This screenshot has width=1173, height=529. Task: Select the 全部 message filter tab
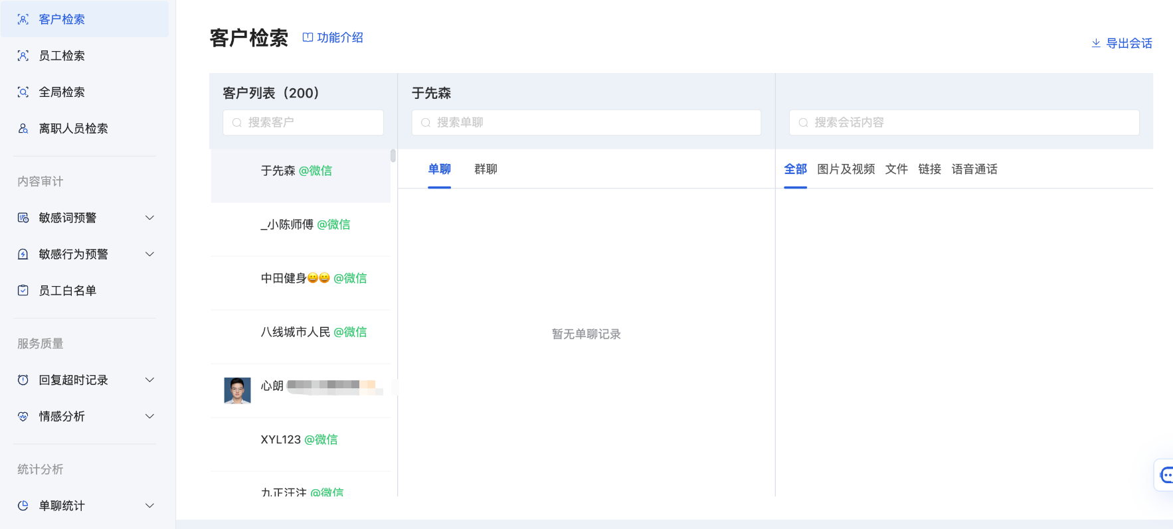point(796,169)
